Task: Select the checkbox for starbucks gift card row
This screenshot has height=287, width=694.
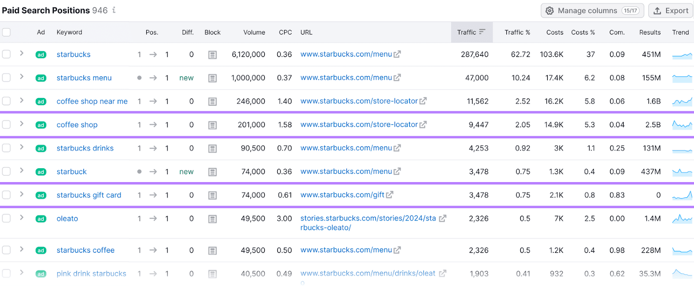Action: pyautogui.click(x=7, y=195)
